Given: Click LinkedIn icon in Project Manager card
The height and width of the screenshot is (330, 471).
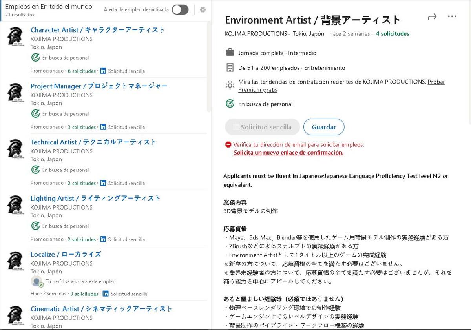Looking at the screenshot, I should click(103, 127).
